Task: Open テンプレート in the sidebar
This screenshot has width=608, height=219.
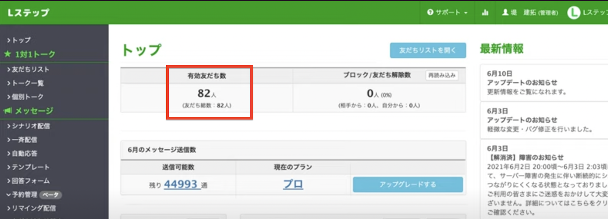Action: click(x=28, y=167)
